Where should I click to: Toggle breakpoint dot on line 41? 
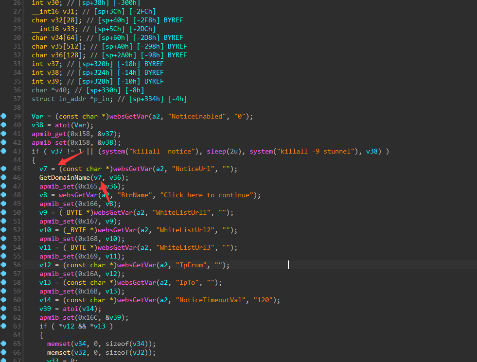coord(3,134)
